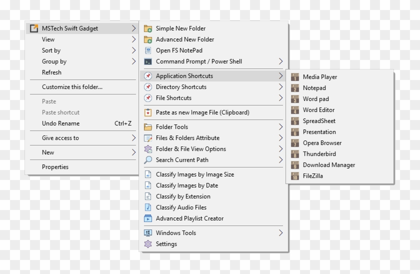Launch Opera Browser from Application Shortcuts
This screenshot has height=274, width=420.
(x=322, y=143)
